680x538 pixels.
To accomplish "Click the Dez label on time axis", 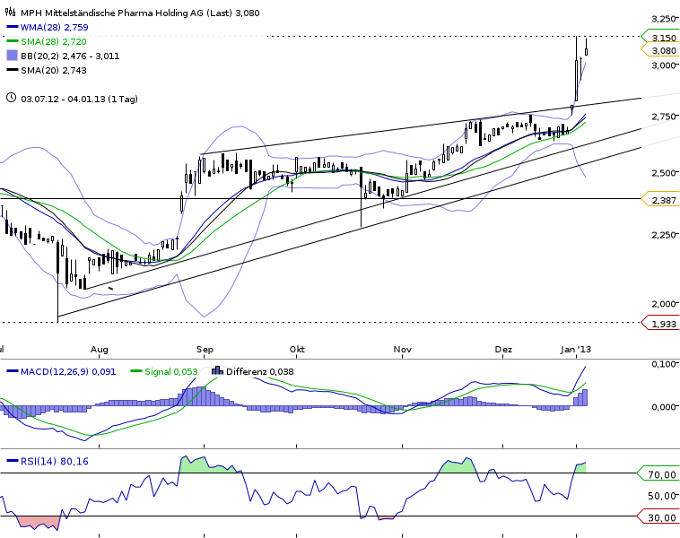I will tap(503, 349).
